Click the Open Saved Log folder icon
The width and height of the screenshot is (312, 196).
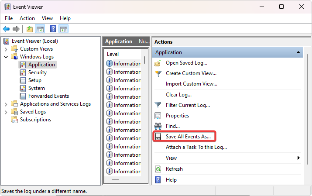point(158,63)
